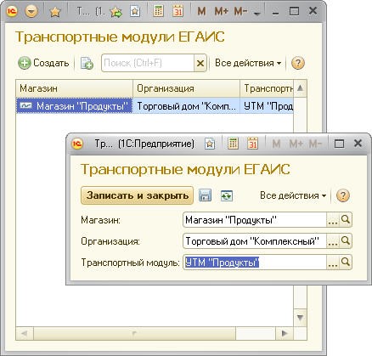This screenshot has width=372, height=356.
Task: Expand title bar overflow arrow in back window
Action: pyautogui.click(x=257, y=14)
